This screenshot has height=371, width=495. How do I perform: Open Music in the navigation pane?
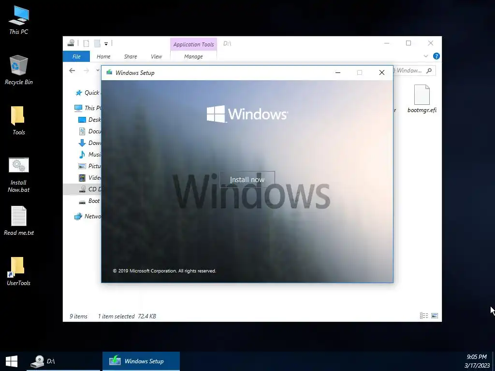pos(89,154)
